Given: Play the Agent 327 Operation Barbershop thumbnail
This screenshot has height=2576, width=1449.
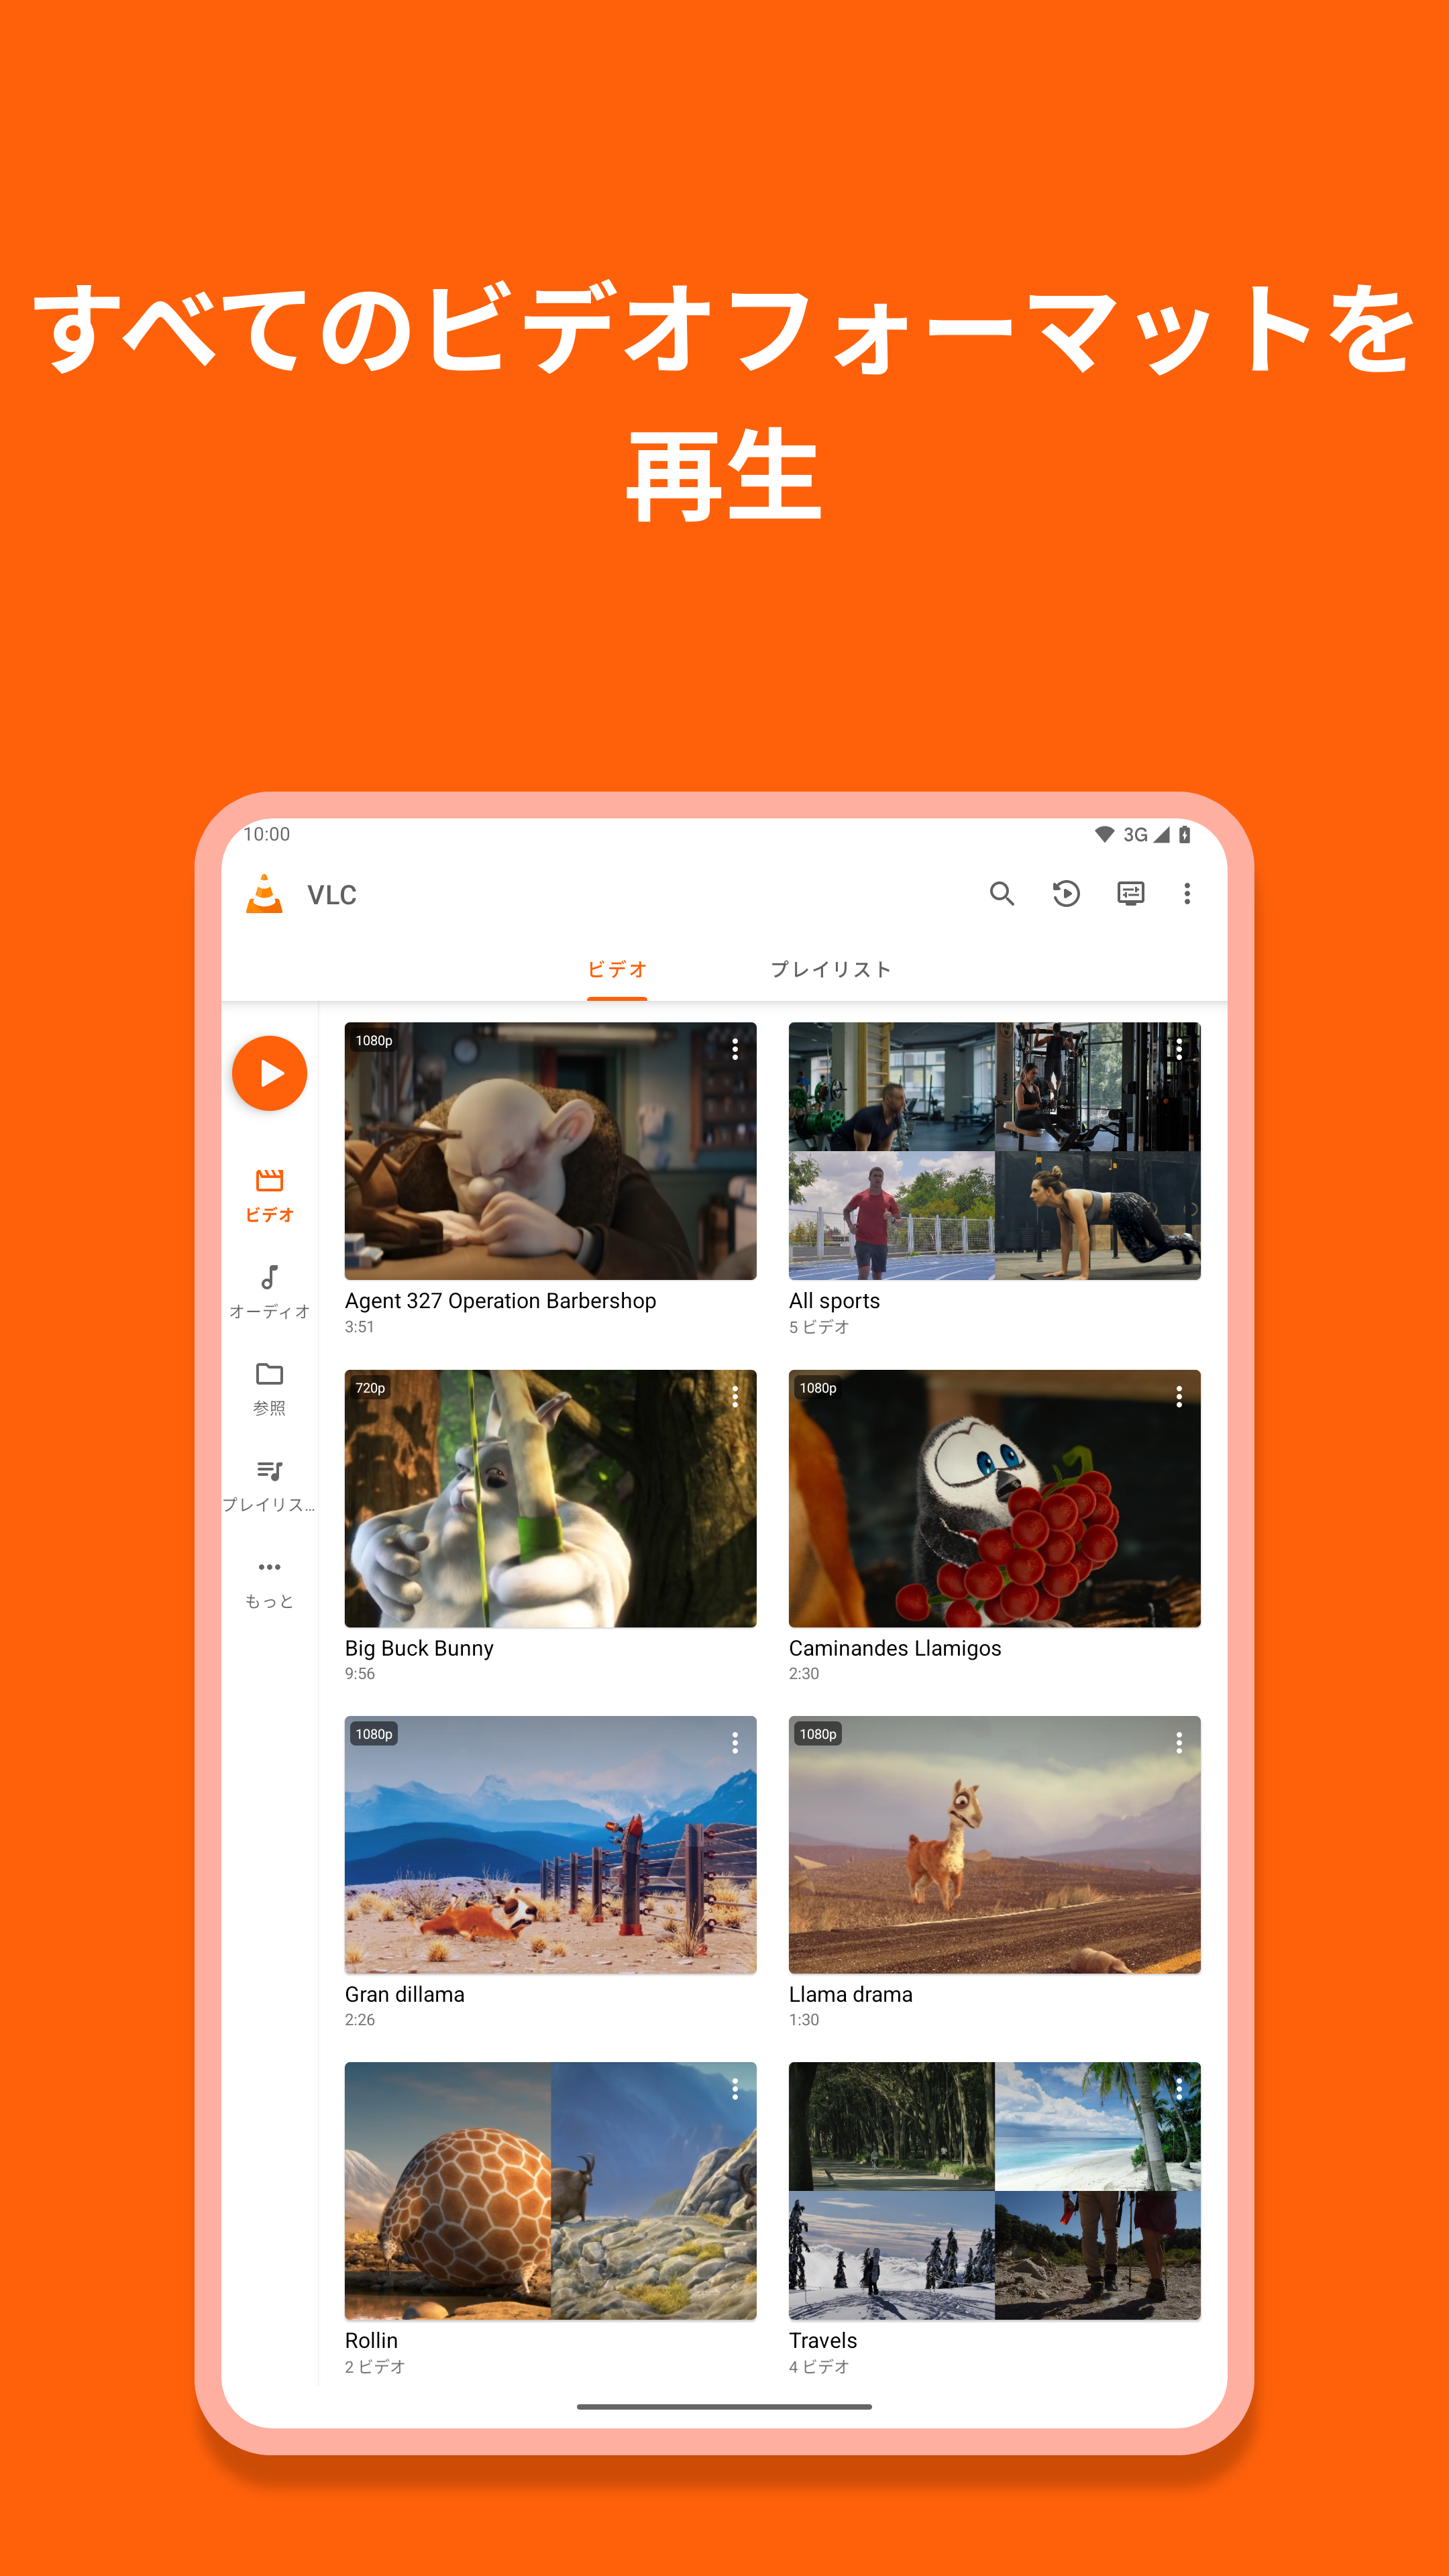Looking at the screenshot, I should tap(550, 1151).
